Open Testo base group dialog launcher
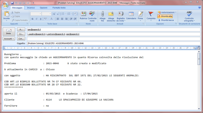 (77, 24)
